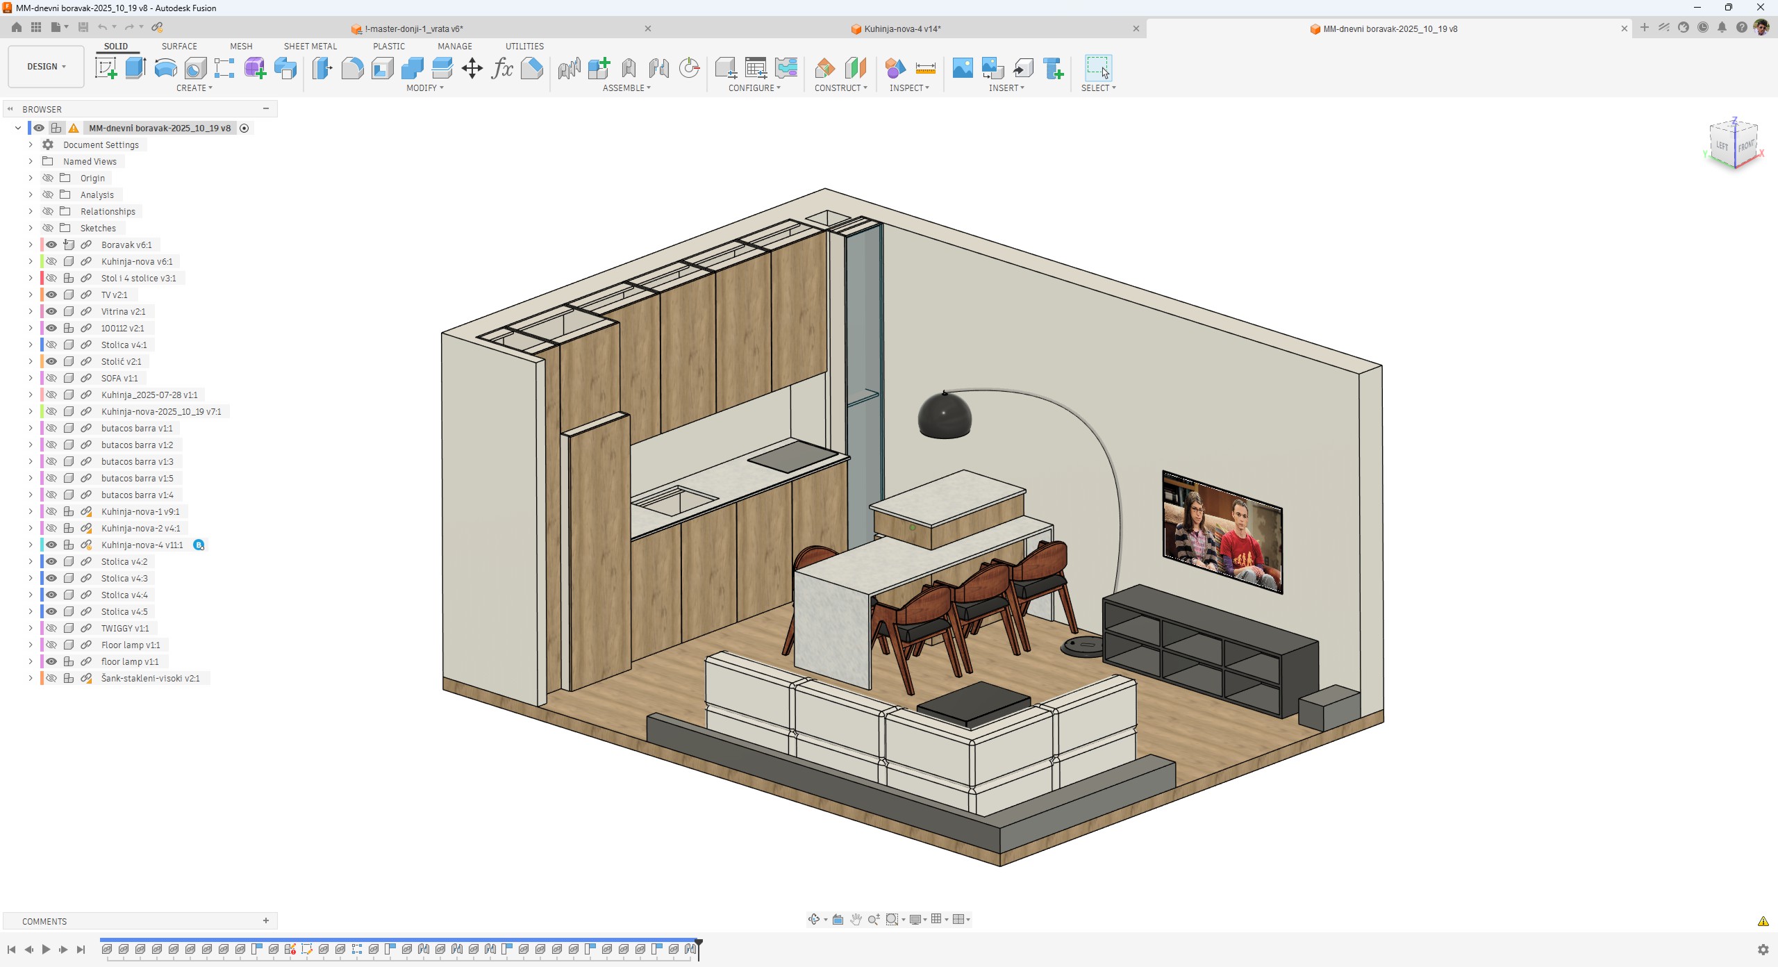Click the Measure tool icon
This screenshot has height=967, width=1778.
click(925, 68)
